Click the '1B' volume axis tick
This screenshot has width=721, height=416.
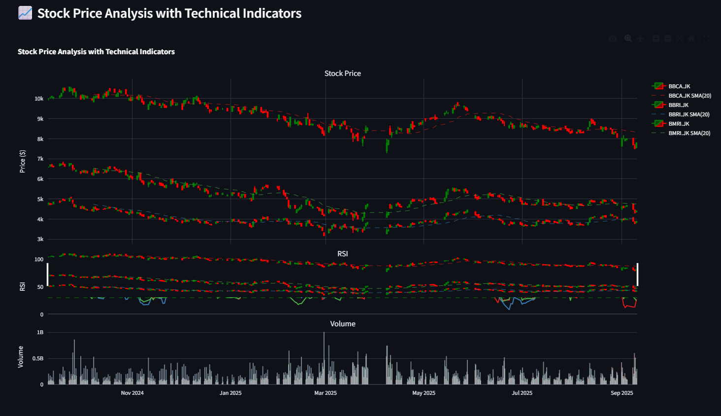[x=40, y=332]
